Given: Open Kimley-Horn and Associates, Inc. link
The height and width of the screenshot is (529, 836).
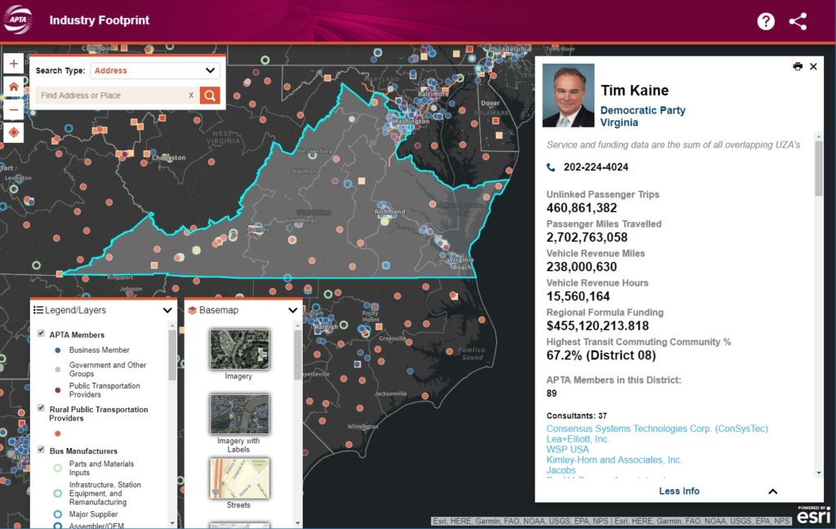Looking at the screenshot, I should [x=614, y=460].
